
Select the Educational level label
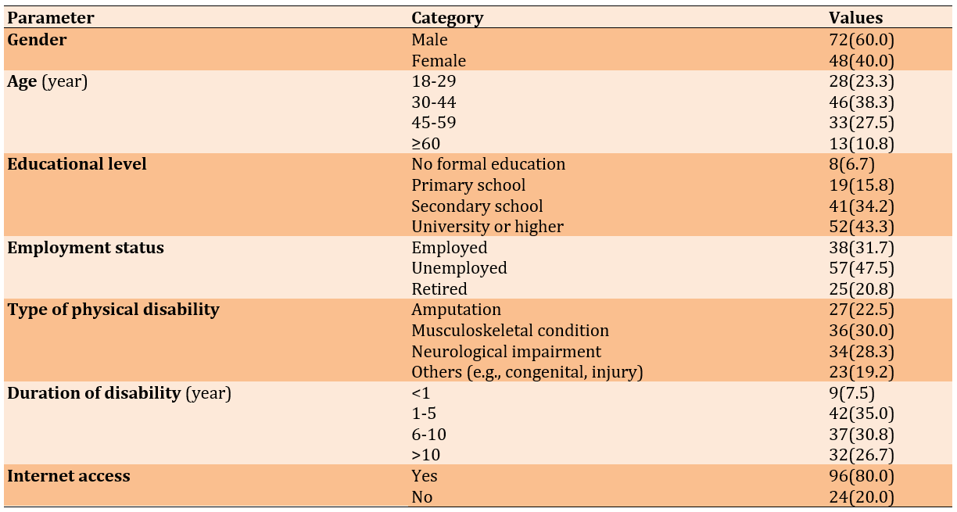pyautogui.click(x=77, y=164)
